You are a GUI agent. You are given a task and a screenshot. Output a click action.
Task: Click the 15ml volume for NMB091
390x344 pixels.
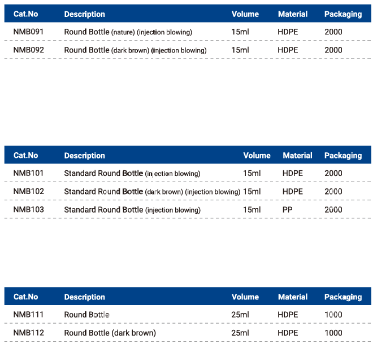pyautogui.click(x=240, y=32)
